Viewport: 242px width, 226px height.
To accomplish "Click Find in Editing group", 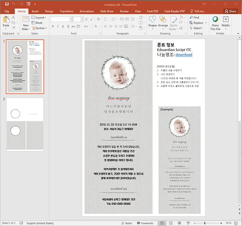I will pyautogui.click(x=194, y=17).
